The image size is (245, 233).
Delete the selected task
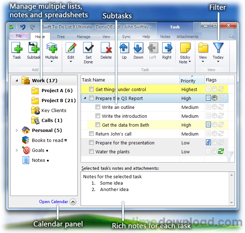pos(106,51)
